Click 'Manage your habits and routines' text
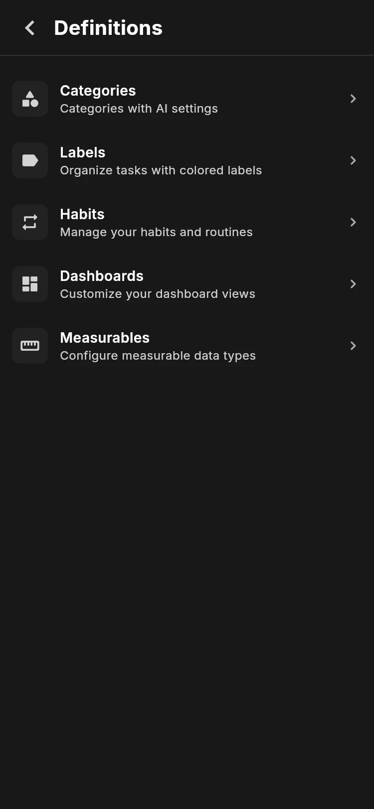This screenshot has height=809, width=374. [x=157, y=232]
